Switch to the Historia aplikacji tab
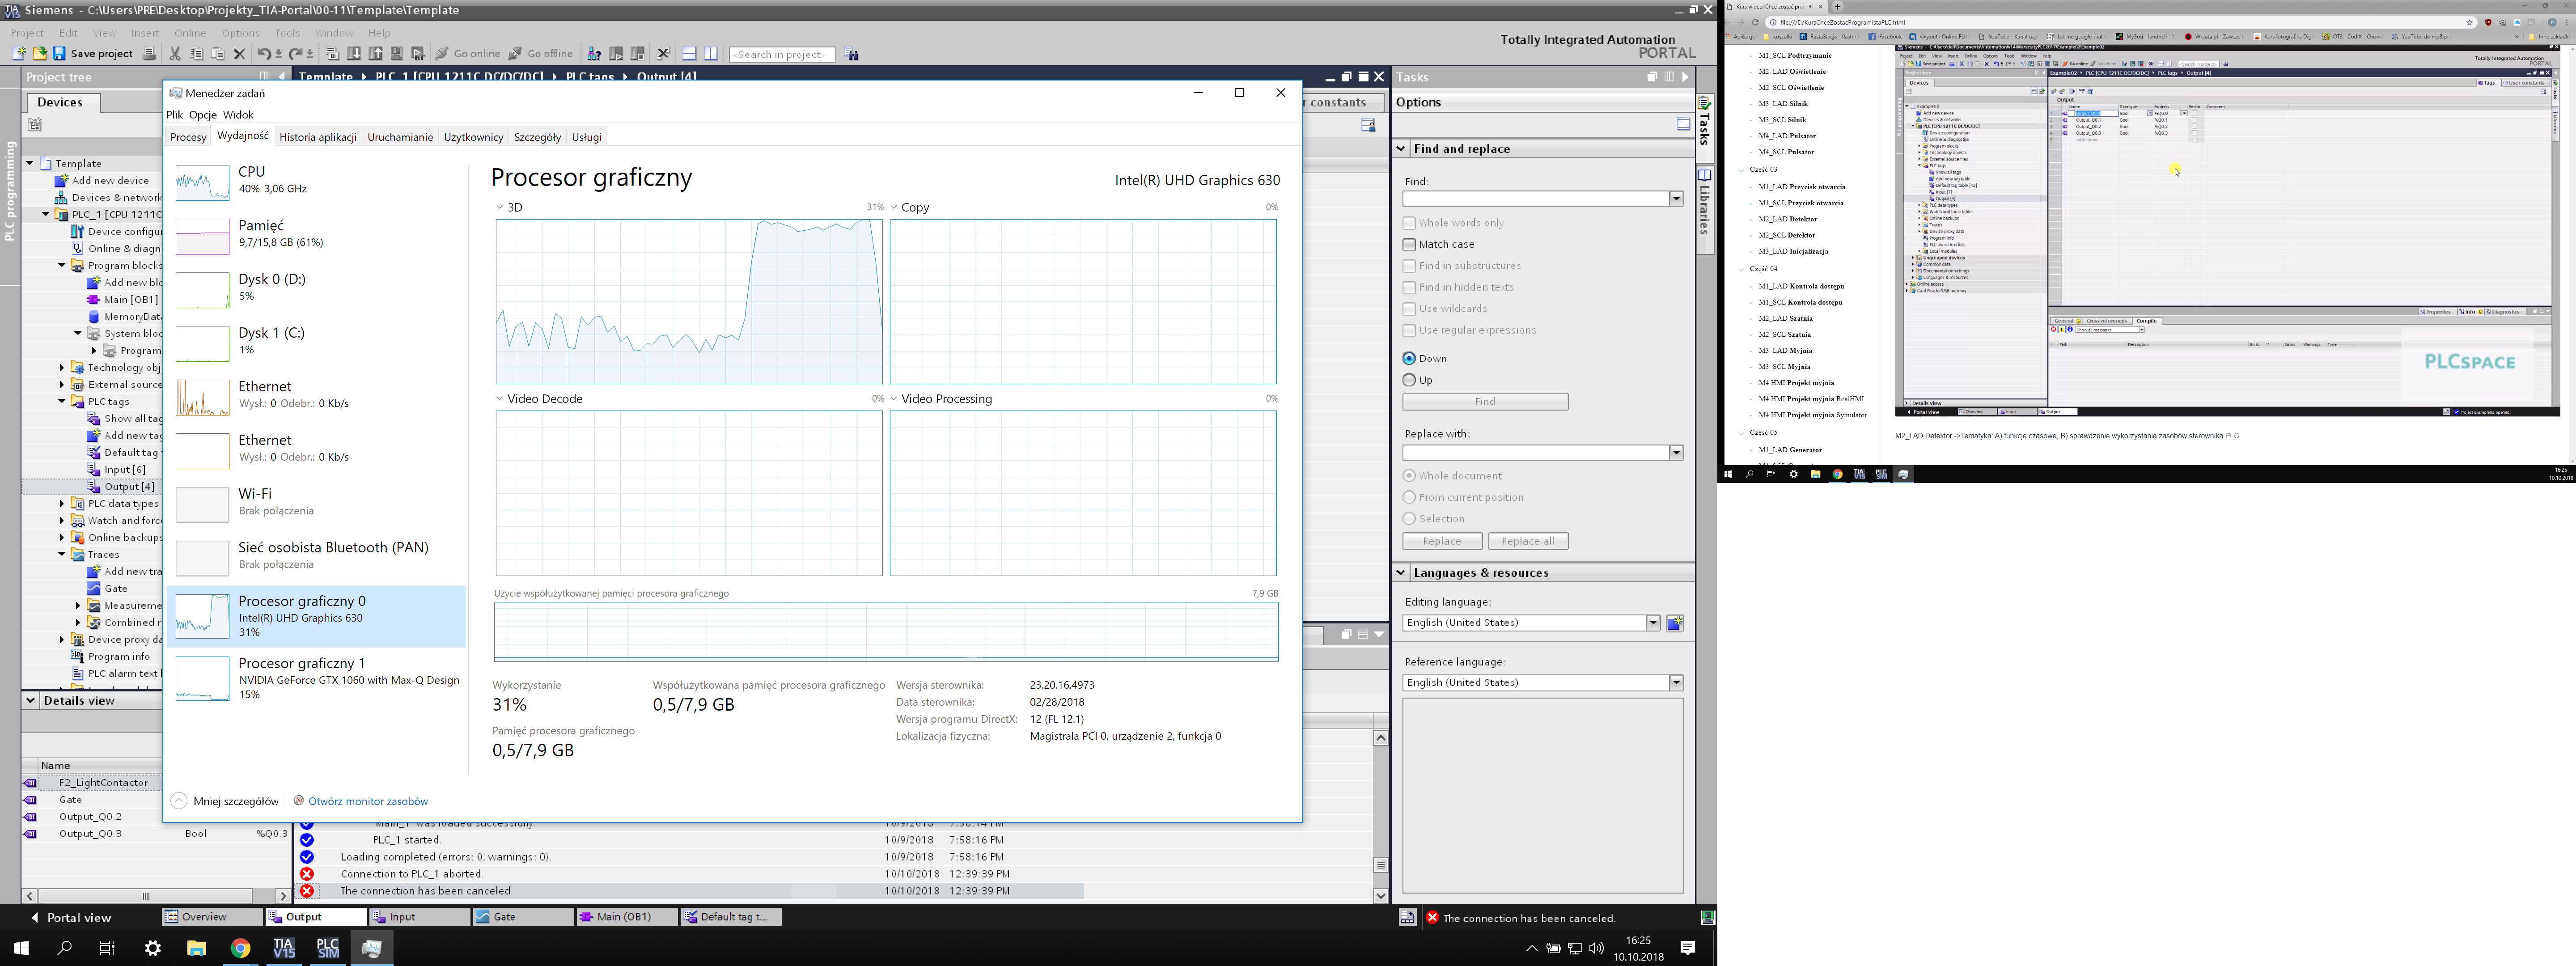Image resolution: width=2576 pixels, height=966 pixels. pos(318,137)
